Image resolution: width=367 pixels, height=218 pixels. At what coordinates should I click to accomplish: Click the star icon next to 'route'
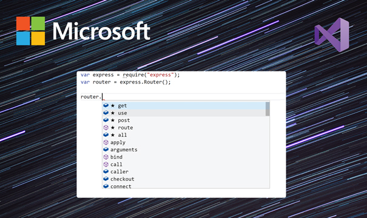[113, 128]
